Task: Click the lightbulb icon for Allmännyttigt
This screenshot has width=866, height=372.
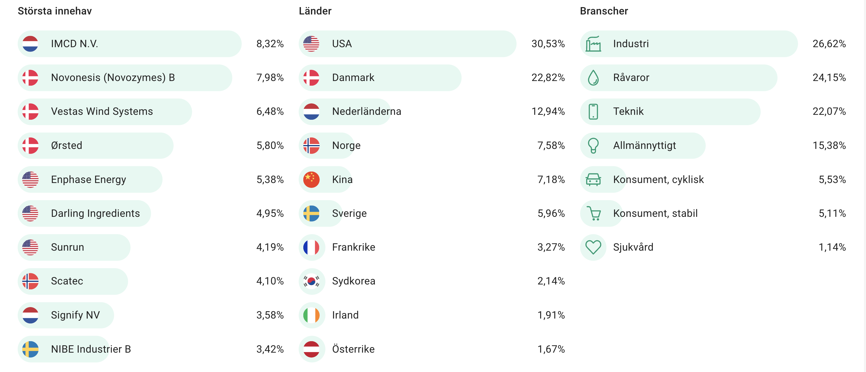Action: coord(593,146)
